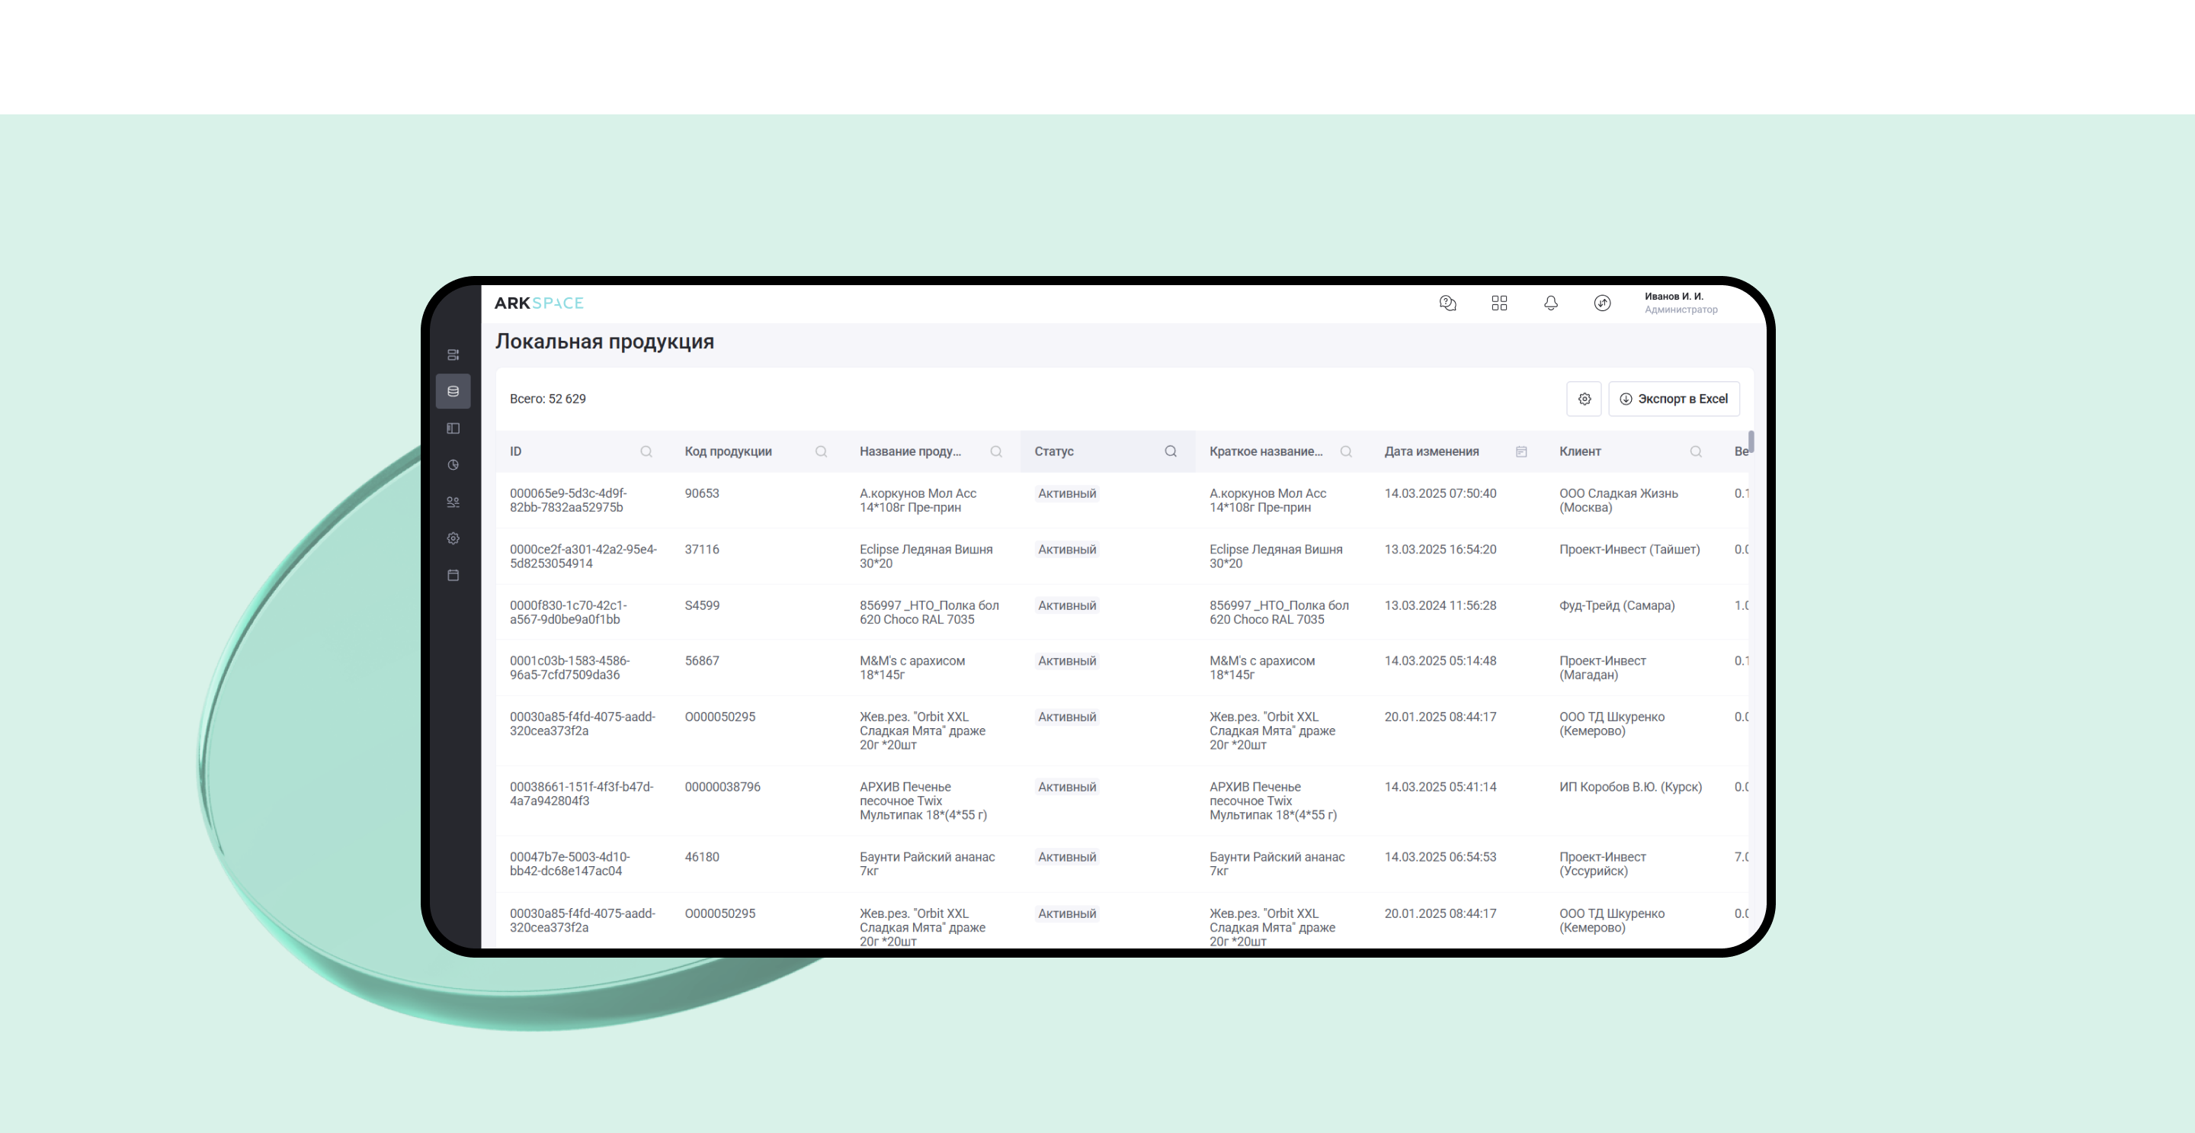This screenshot has width=2195, height=1133.
Task: Open notifications bell in header
Action: [x=1551, y=303]
